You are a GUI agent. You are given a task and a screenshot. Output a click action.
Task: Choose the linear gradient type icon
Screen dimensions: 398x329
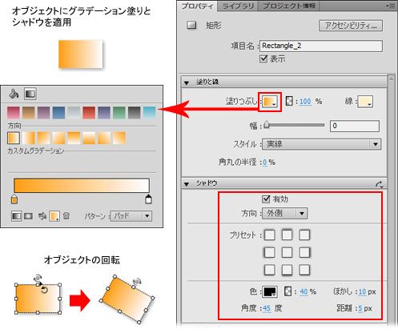tap(17, 216)
